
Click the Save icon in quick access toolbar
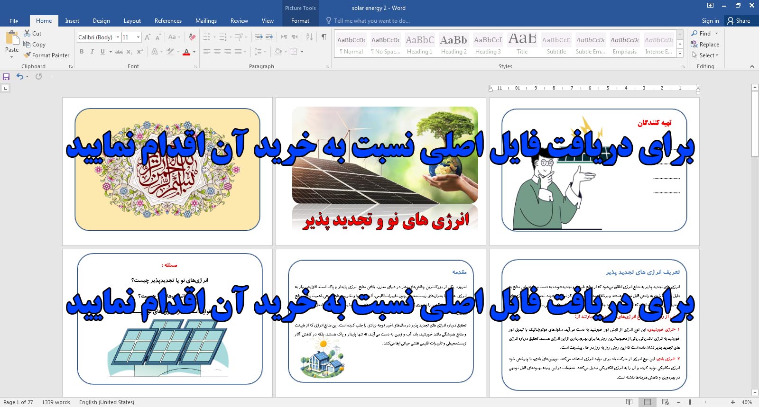click(6, 77)
